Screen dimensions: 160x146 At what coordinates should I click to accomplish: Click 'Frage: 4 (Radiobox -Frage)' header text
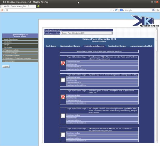click(77, 109)
